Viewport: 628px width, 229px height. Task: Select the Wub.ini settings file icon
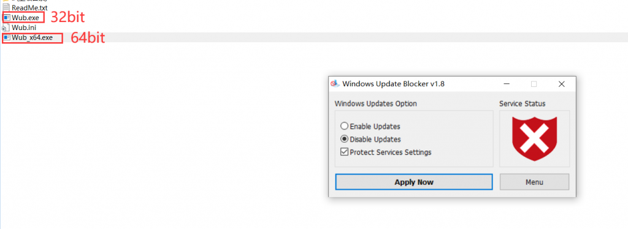coord(5,28)
